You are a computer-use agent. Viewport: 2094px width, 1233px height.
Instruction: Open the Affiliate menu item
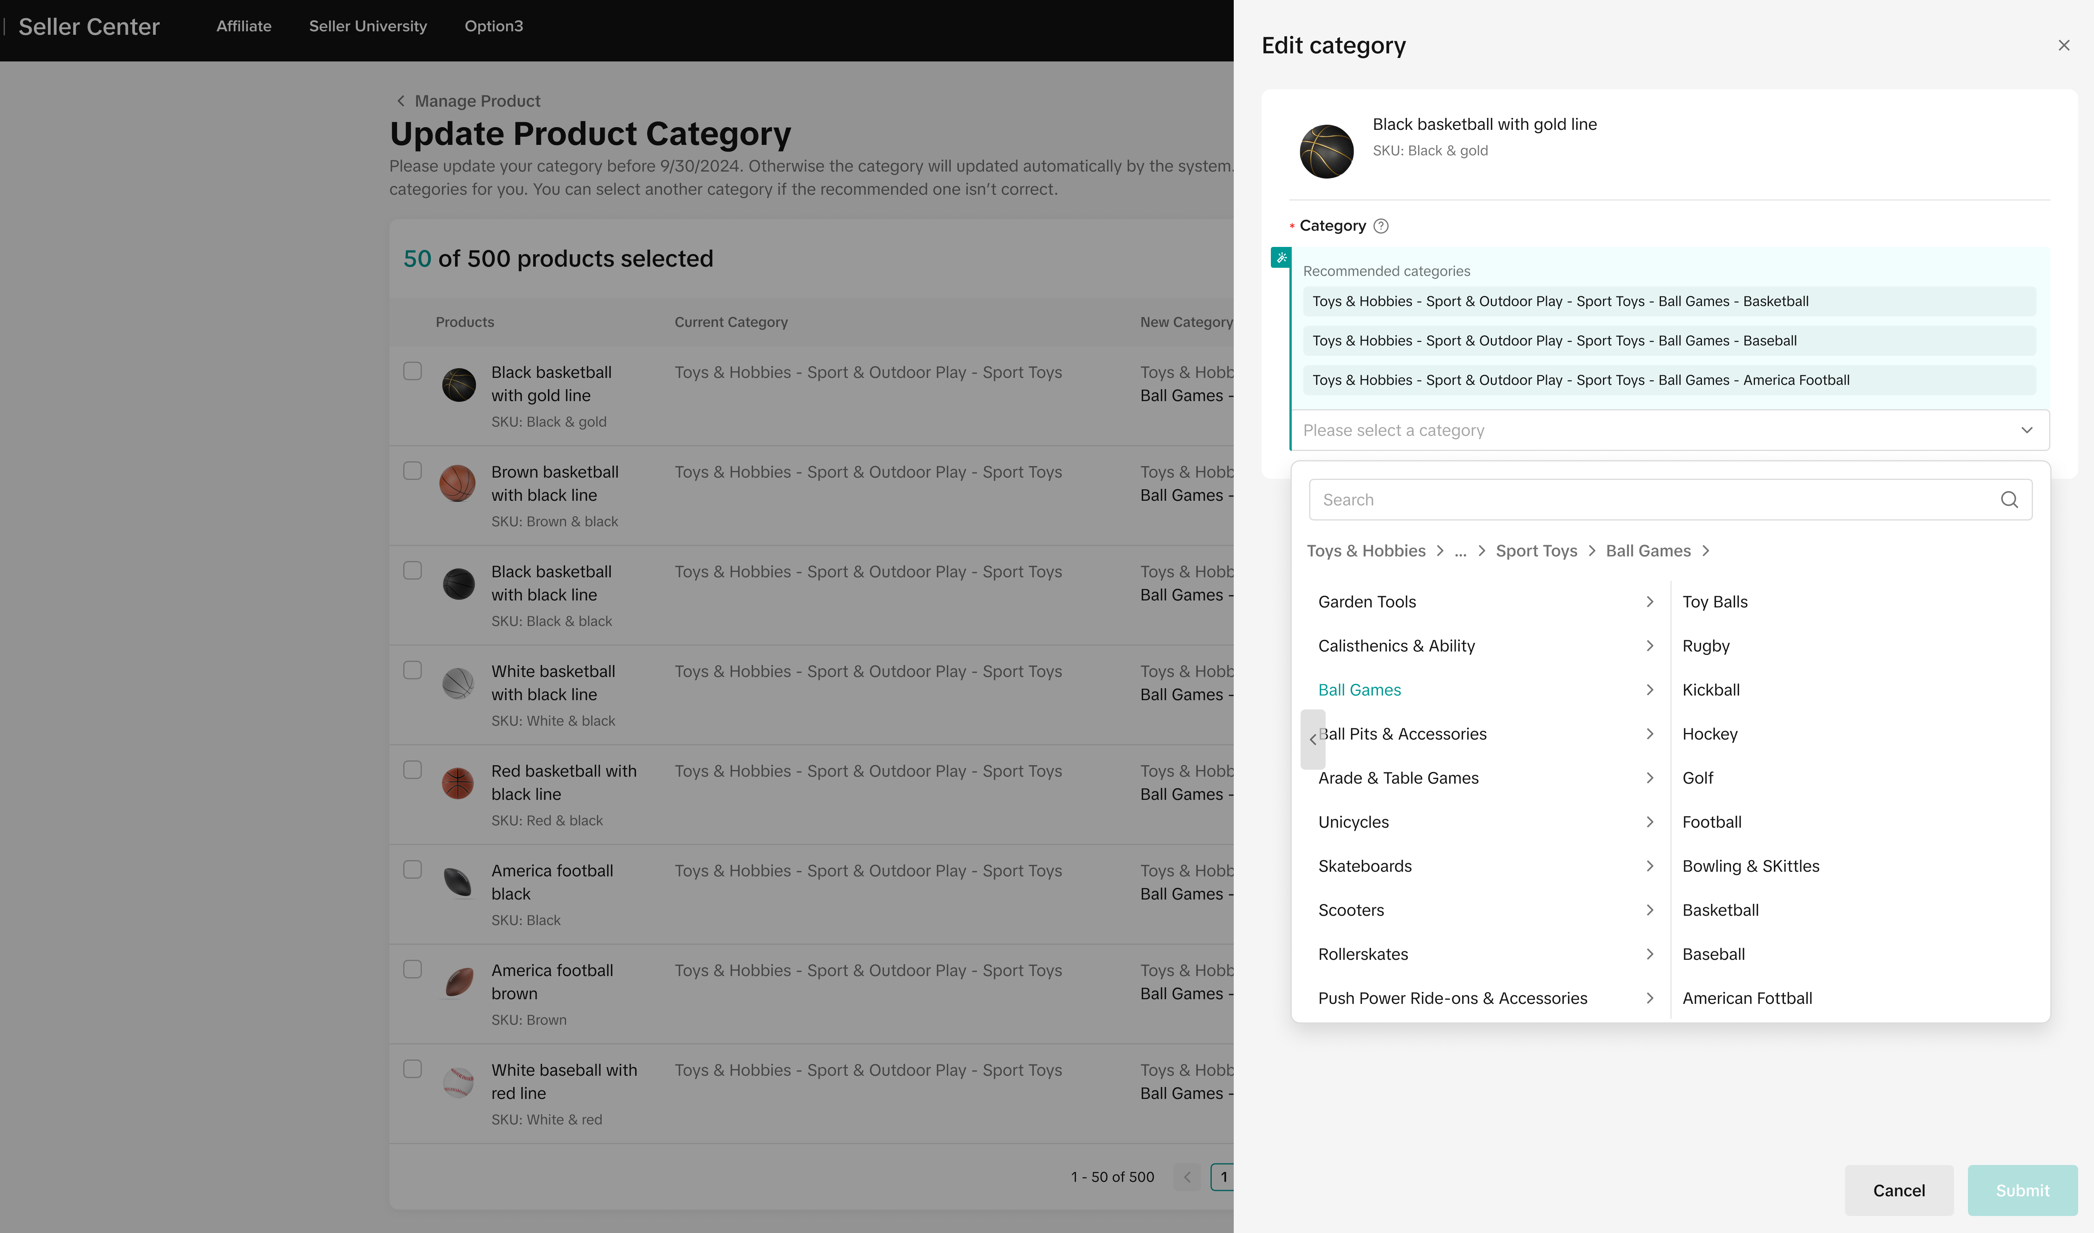(x=244, y=26)
